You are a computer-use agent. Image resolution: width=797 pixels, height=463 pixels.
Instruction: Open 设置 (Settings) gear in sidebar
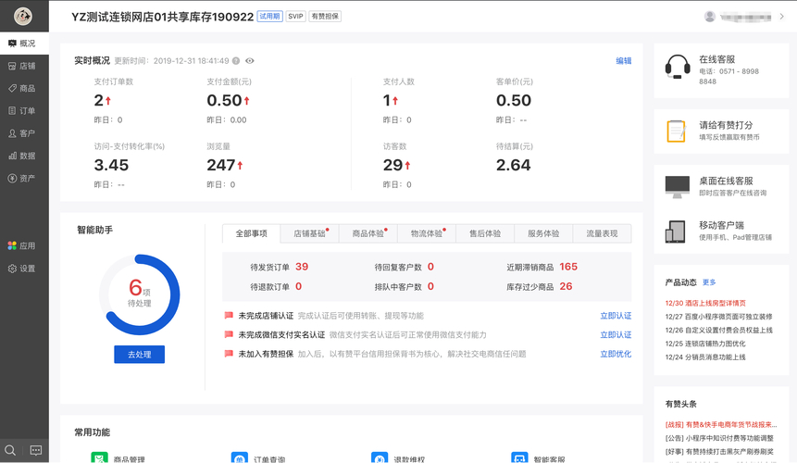(x=13, y=269)
